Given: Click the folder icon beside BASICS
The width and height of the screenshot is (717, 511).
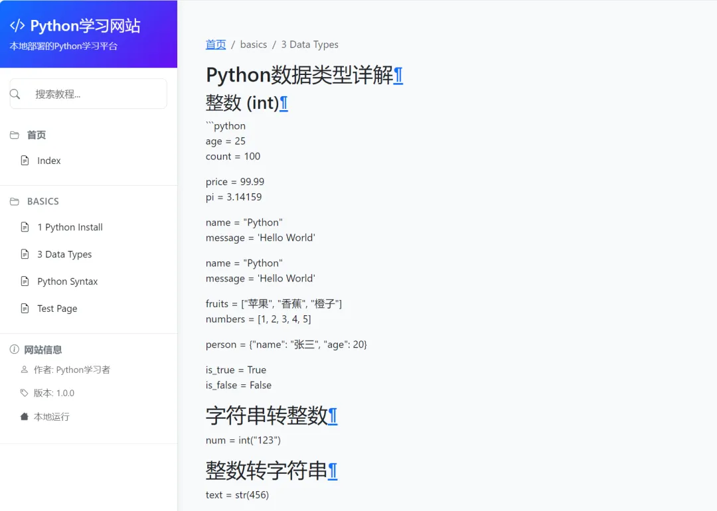Looking at the screenshot, I should point(15,202).
